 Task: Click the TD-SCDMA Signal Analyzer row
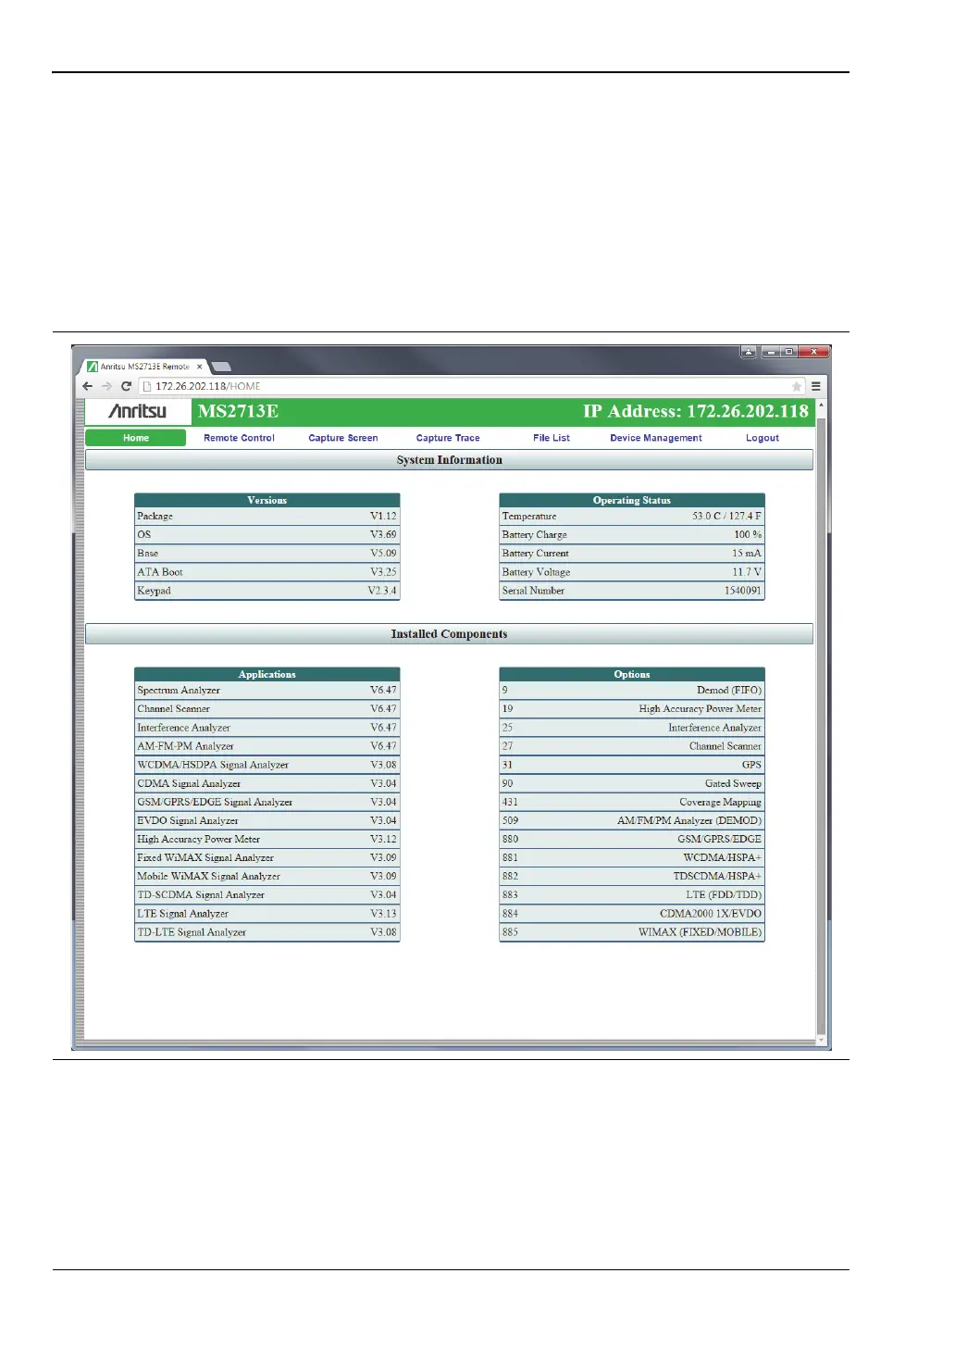point(267,894)
